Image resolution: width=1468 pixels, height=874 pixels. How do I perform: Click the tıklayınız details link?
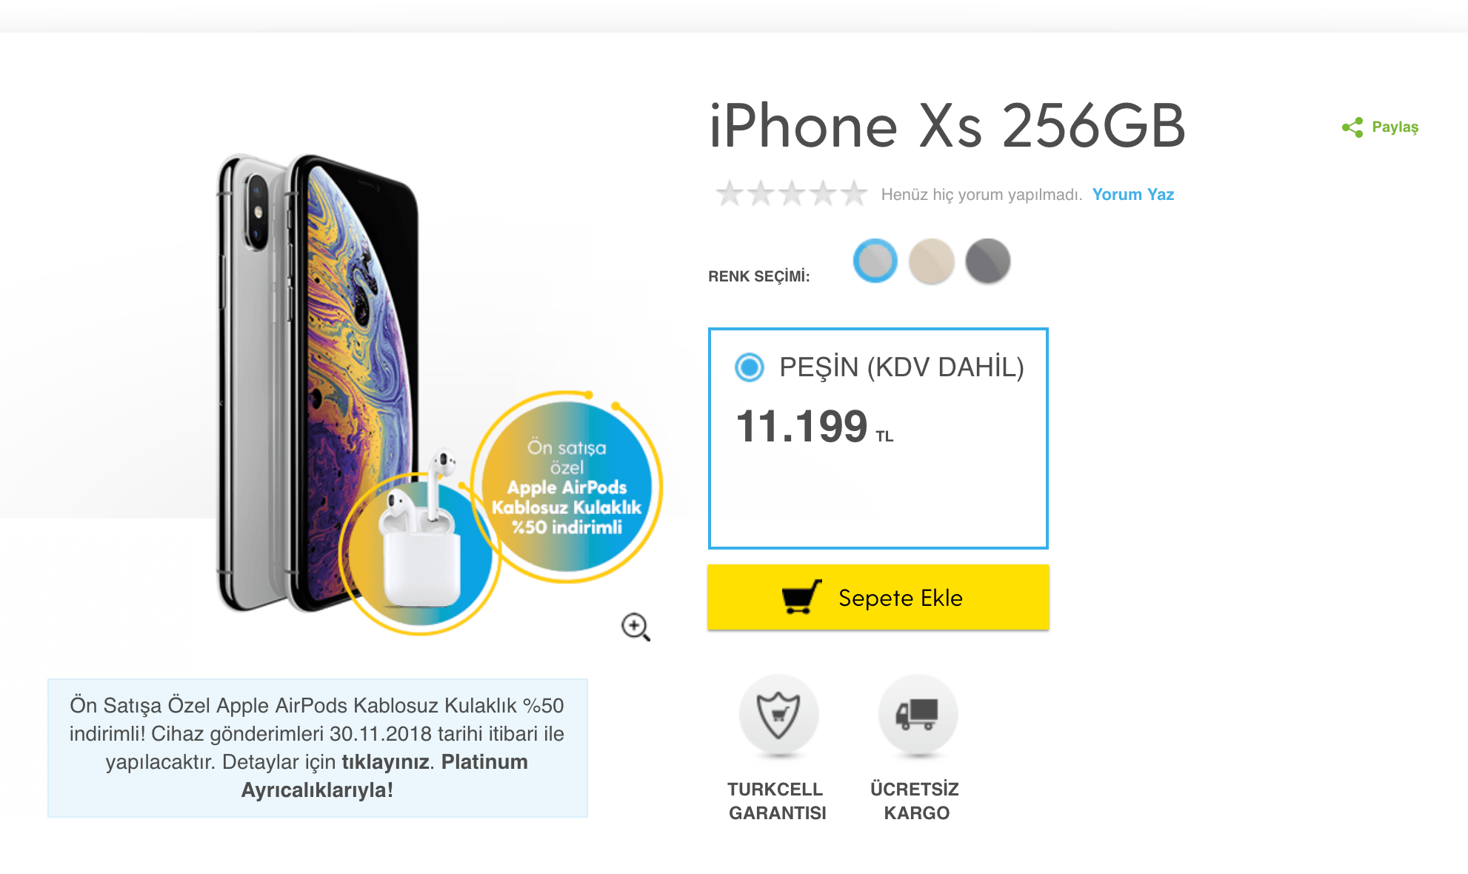385,761
